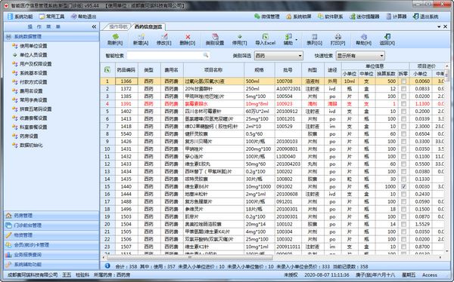Screen dimensions: 454x282
Task: Expand the 业务报表查询 section
Action: [x=51, y=255]
